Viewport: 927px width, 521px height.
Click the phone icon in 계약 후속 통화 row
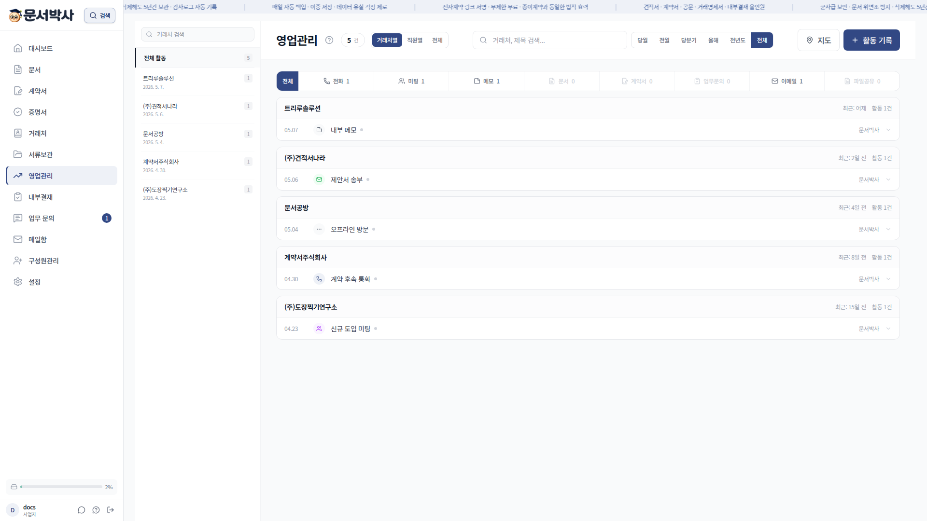[x=319, y=279]
